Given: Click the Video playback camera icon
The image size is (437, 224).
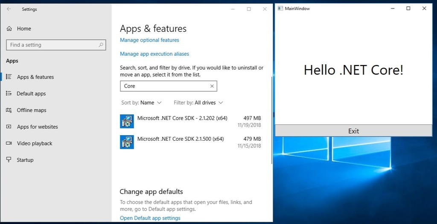Looking at the screenshot, I should 9,143.
